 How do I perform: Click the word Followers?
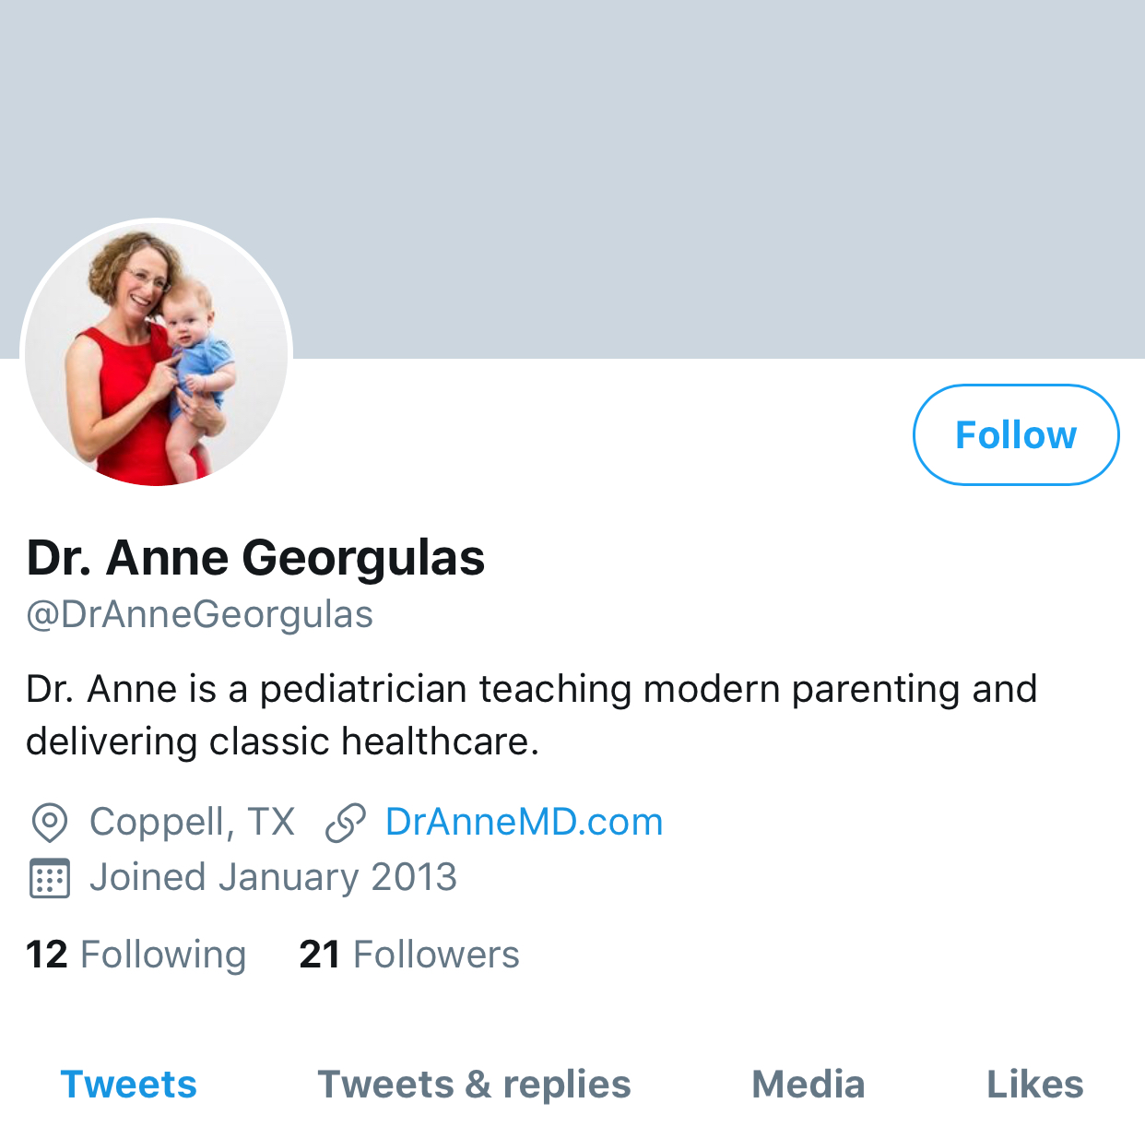tap(436, 955)
